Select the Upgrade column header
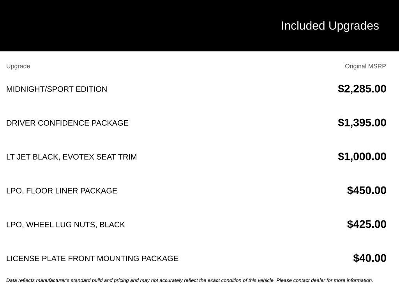The height and width of the screenshot is (299, 399). (18, 66)
